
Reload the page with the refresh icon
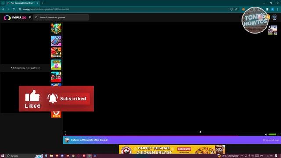(14, 9)
